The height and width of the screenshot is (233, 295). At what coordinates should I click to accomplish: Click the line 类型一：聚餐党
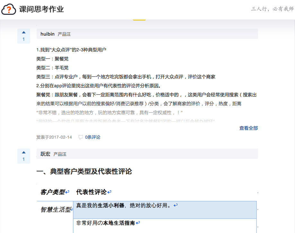[x=52, y=59]
